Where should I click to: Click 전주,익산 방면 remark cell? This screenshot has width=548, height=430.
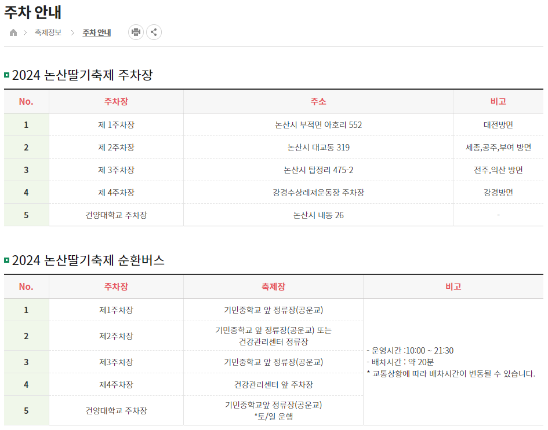tap(498, 170)
